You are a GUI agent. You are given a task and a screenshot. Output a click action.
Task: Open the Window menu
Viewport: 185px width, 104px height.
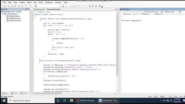click(58, 3)
